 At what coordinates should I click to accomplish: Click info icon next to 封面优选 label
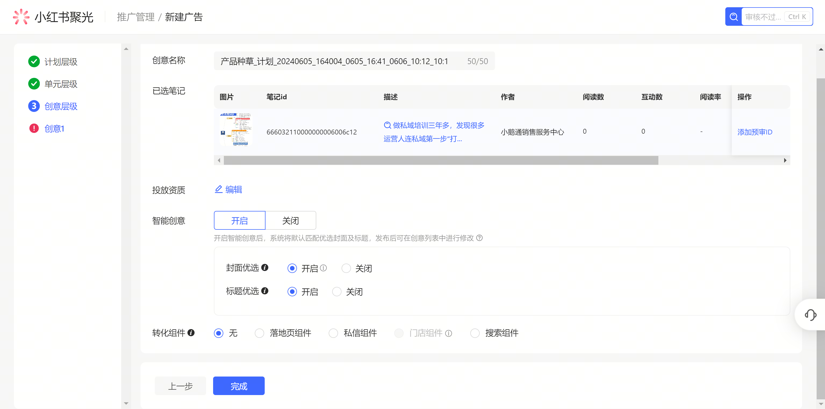[265, 267]
